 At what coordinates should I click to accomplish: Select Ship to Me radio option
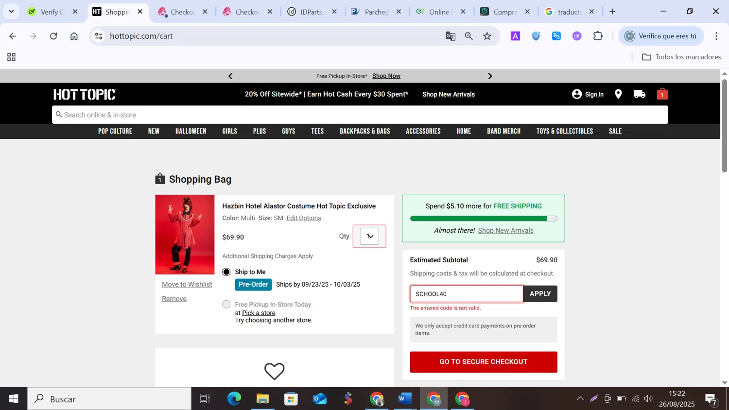[226, 272]
